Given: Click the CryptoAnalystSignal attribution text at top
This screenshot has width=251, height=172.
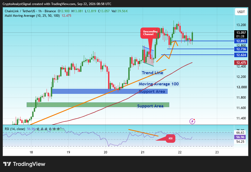Looking at the screenshot, I should [57, 4].
